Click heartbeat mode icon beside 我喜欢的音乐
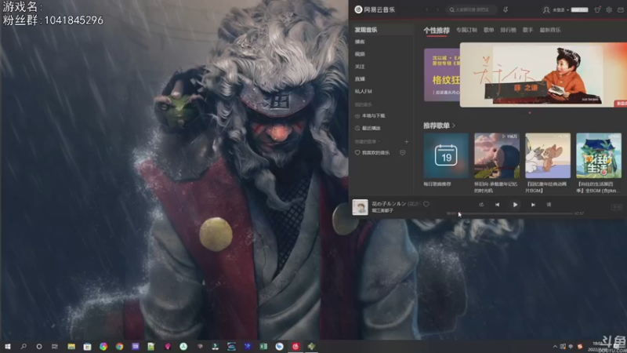The width and height of the screenshot is (627, 353). (402, 152)
